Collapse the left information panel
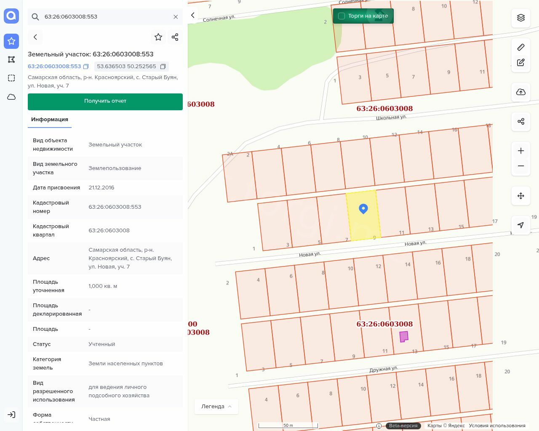 tap(193, 15)
